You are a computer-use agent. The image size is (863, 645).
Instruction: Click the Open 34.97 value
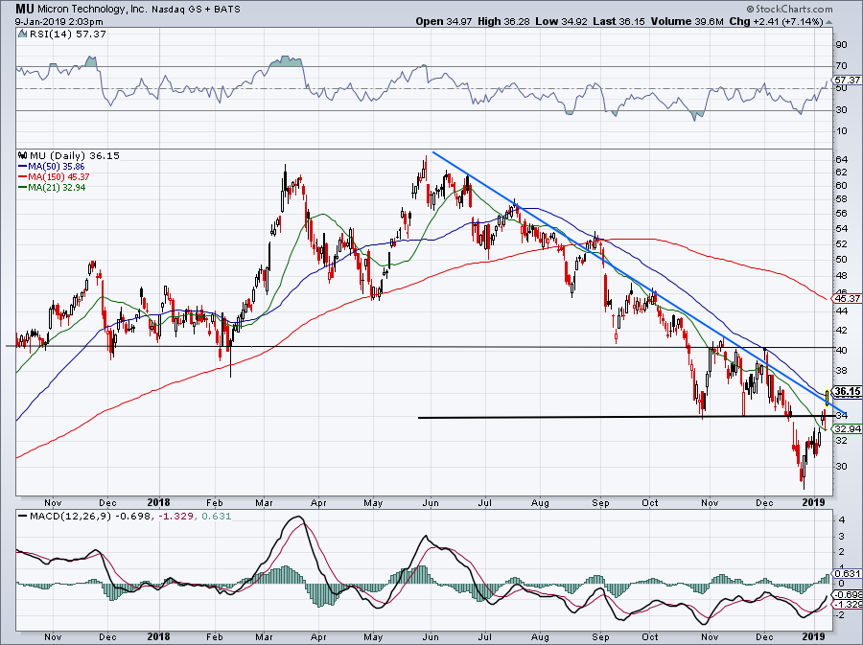pos(445,21)
